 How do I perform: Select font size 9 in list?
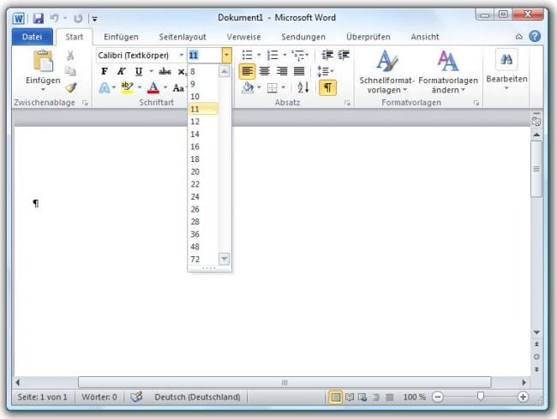click(x=204, y=84)
